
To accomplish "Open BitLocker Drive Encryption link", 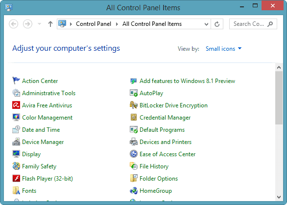I will (x=173, y=105).
